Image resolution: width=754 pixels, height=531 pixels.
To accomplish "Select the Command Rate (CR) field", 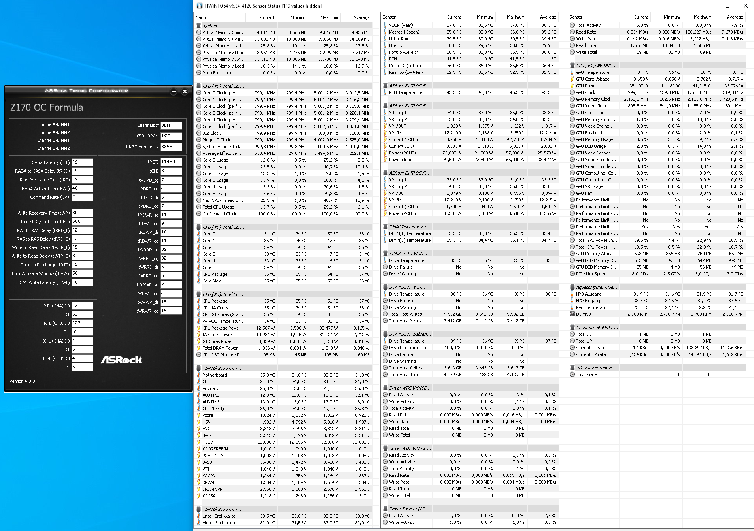I will pos(82,197).
